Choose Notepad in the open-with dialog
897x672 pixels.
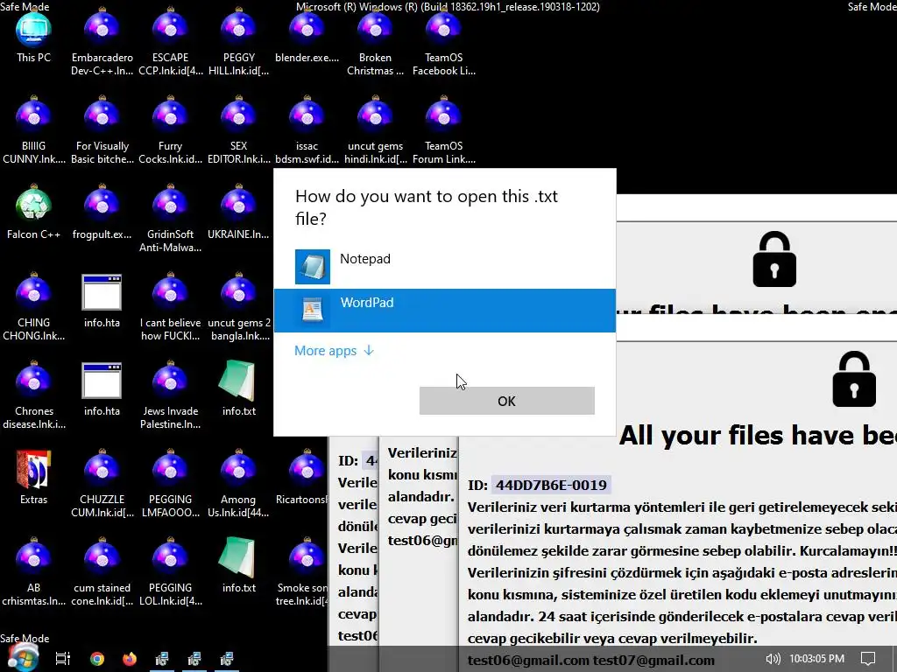pyautogui.click(x=444, y=266)
